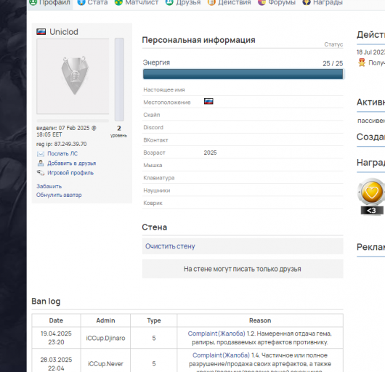This screenshot has width=385, height=372.
Task: Switch to the Форумы tab
Action: tap(277, 3)
